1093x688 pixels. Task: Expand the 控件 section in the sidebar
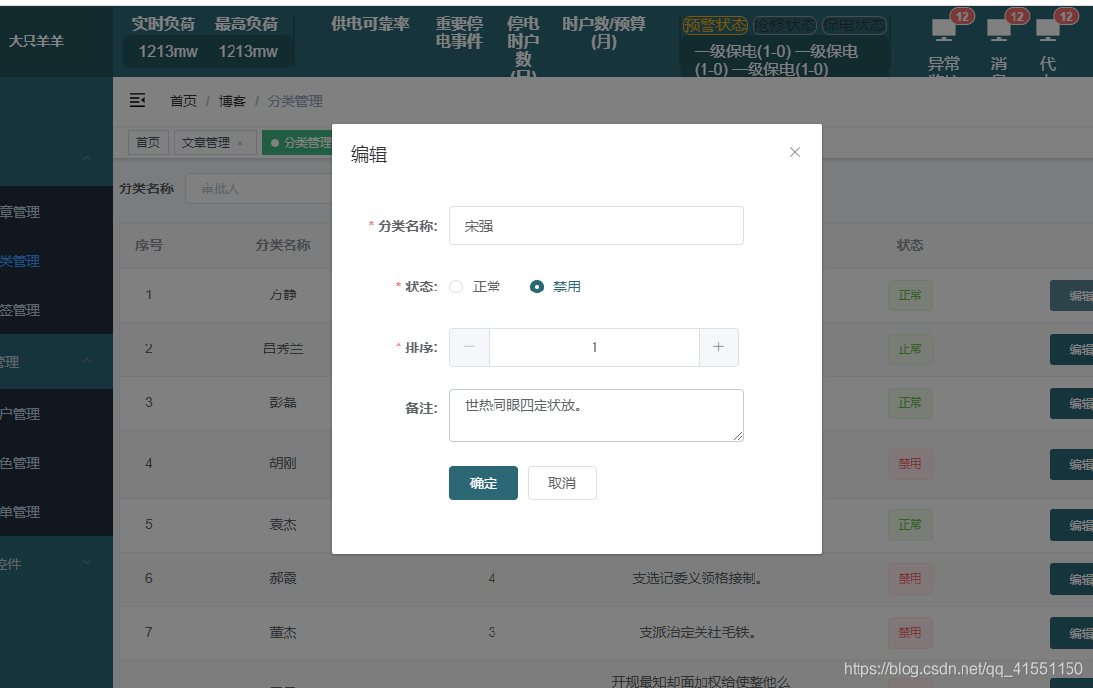(86, 563)
